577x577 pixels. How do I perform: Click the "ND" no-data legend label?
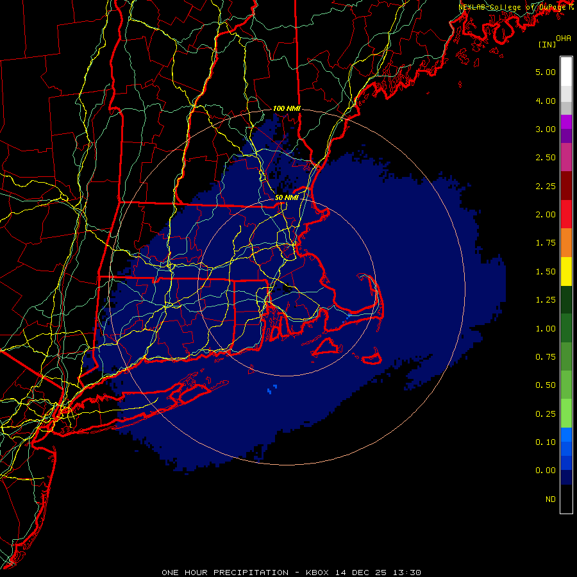tap(551, 499)
